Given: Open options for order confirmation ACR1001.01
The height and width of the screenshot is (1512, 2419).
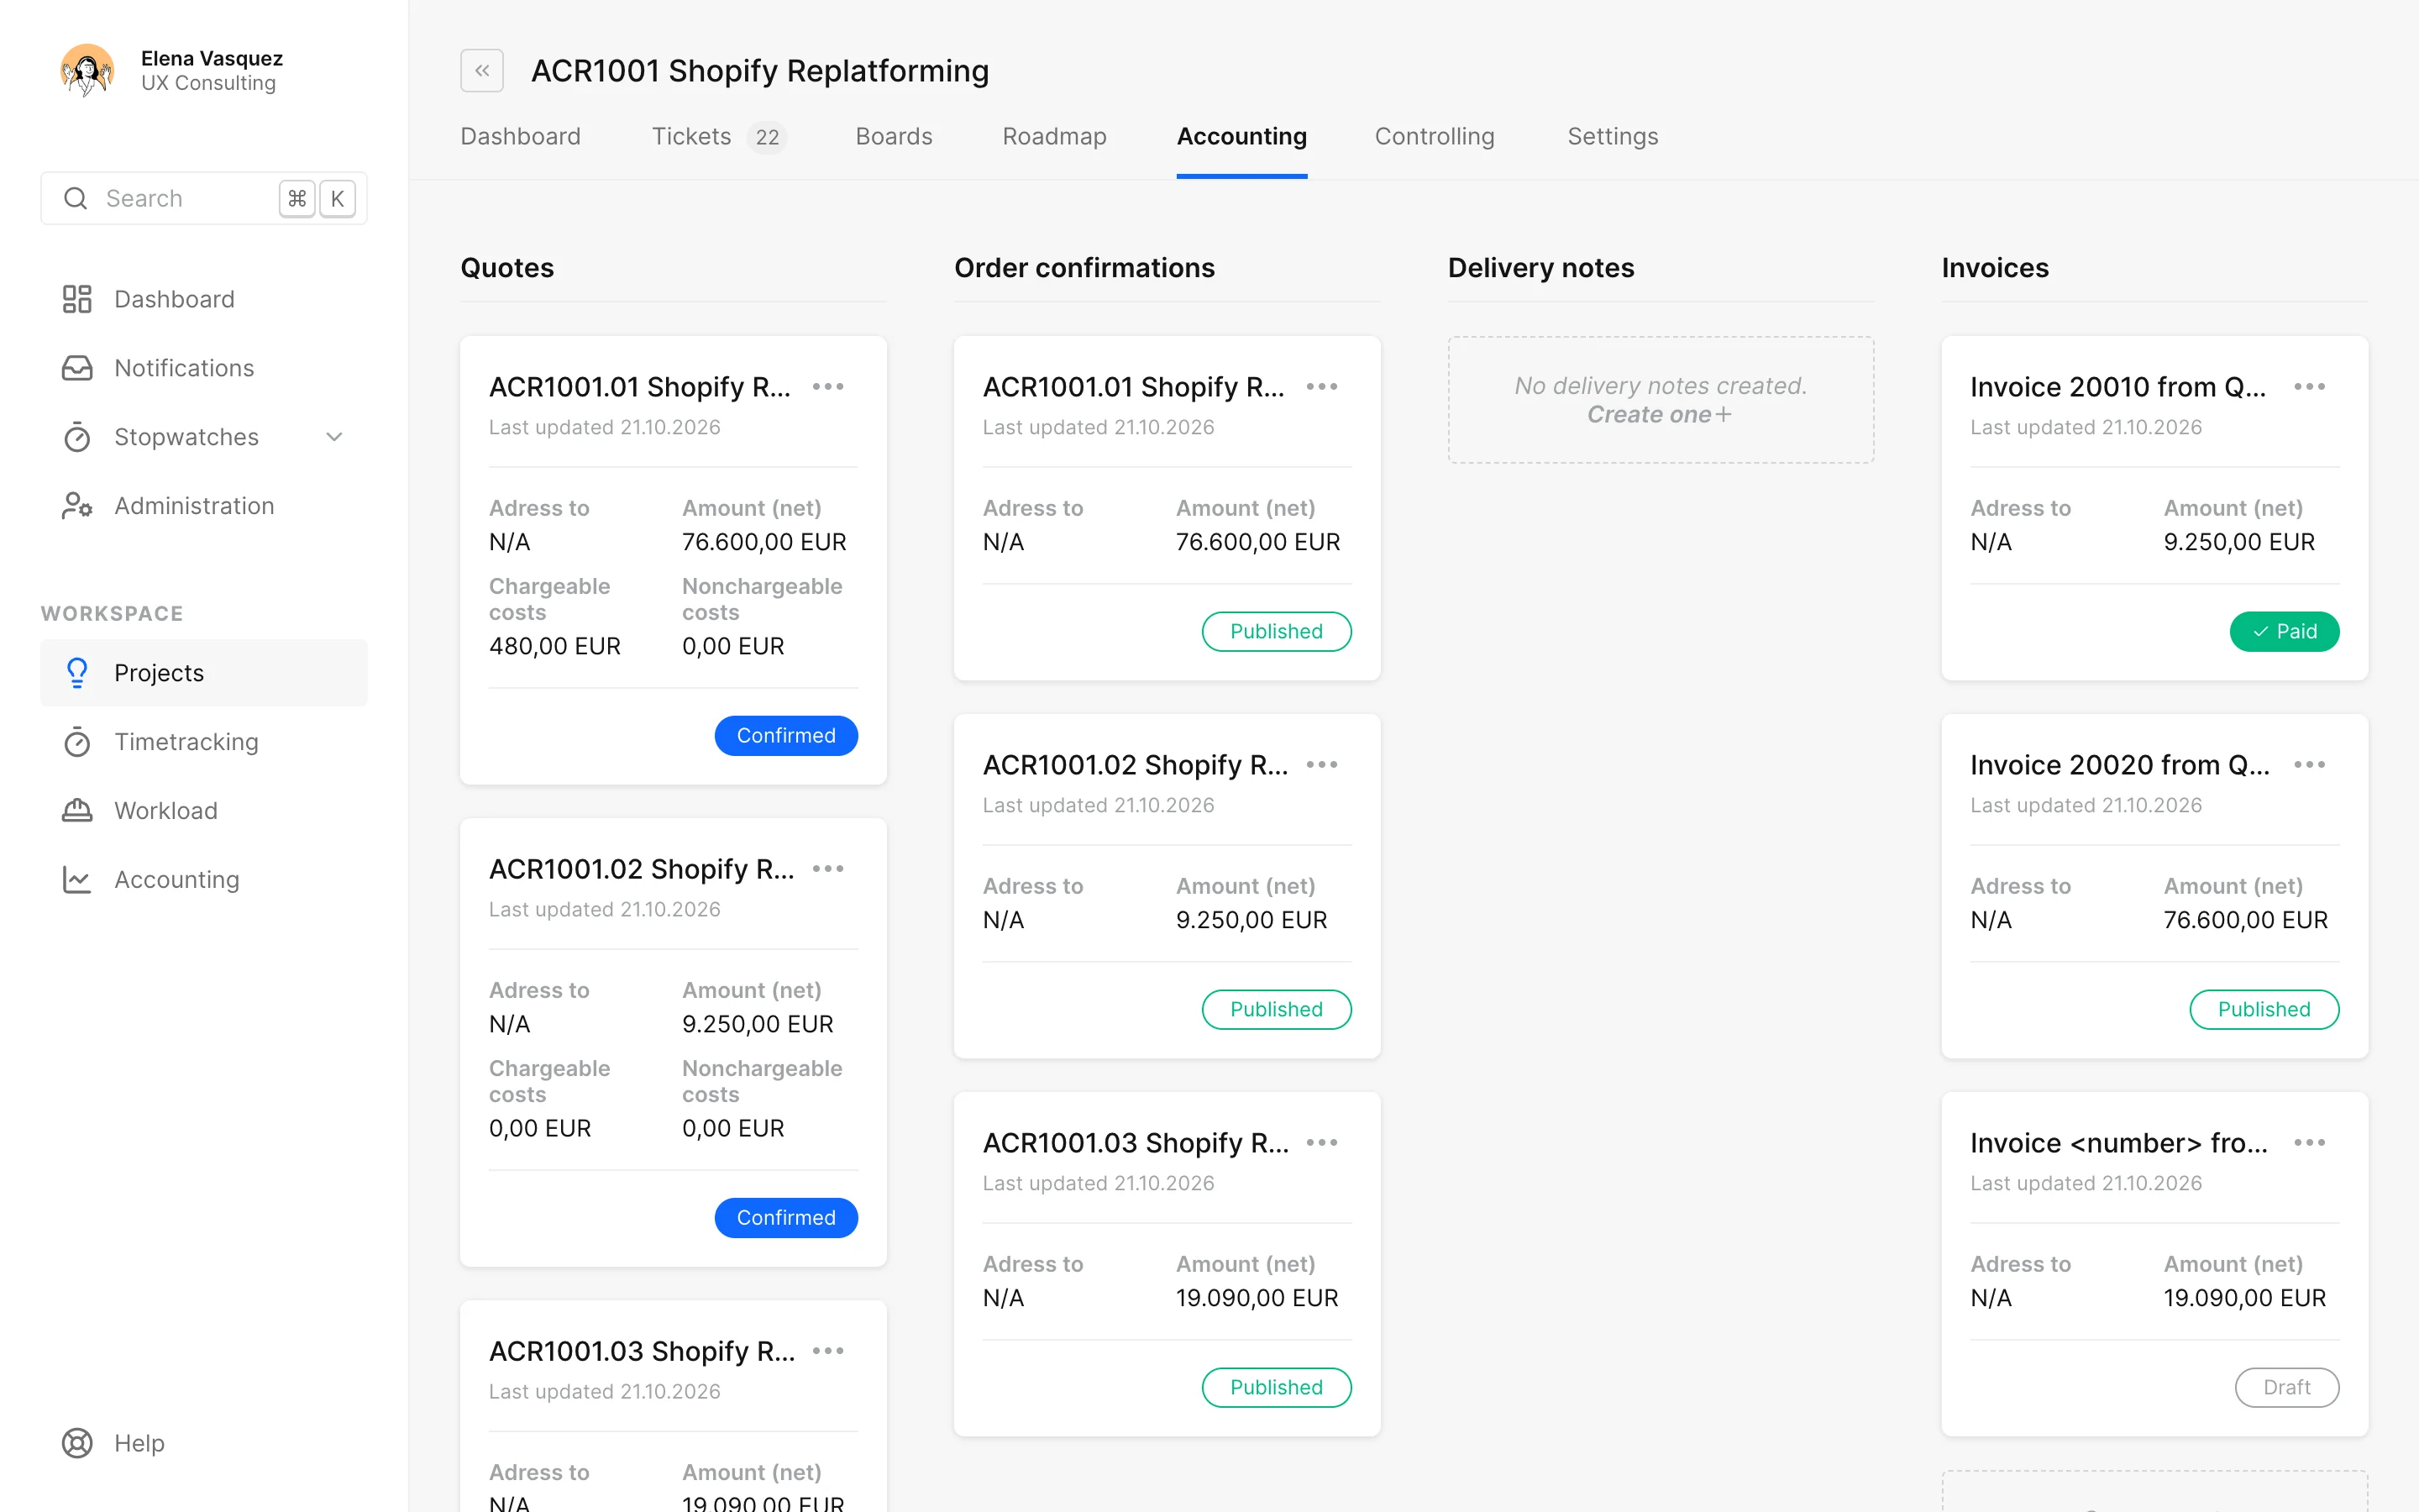Looking at the screenshot, I should point(1321,387).
